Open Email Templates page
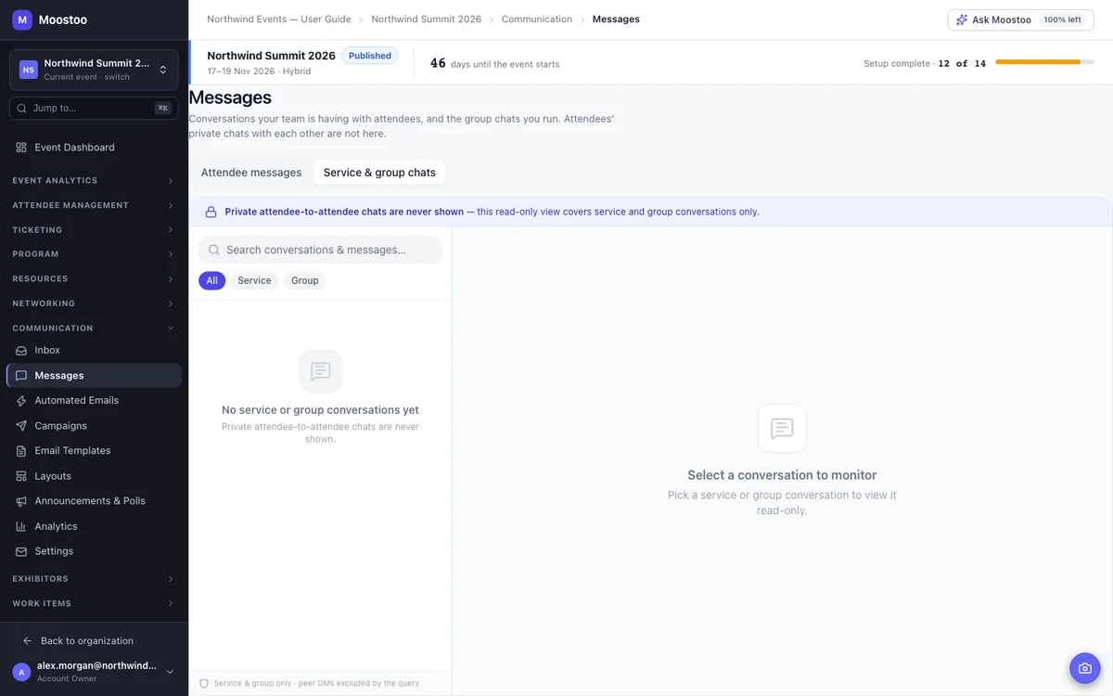The height and width of the screenshot is (696, 1113). coord(94,451)
